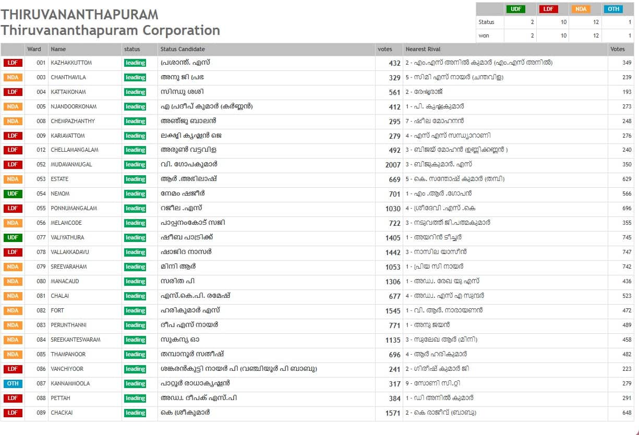Click the Ward column header
Screen dimensions: 639x435
[34, 49]
